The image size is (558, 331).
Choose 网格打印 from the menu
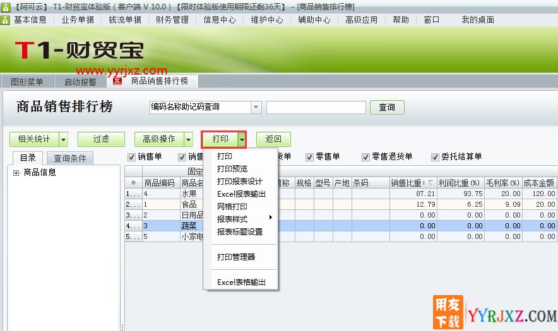click(x=232, y=207)
